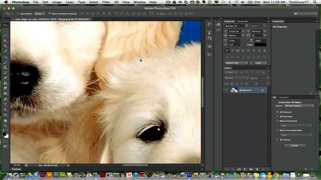The height and width of the screenshot is (180, 321).
Task: Open the font size dropdown
Action: pyautogui.click(x=243, y=31)
